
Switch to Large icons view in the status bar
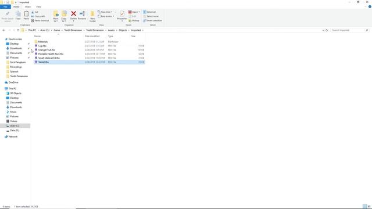(369, 207)
